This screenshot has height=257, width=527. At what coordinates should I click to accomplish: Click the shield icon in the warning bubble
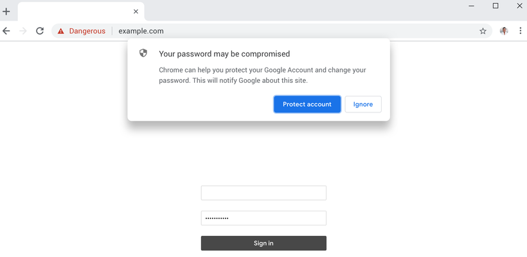143,53
